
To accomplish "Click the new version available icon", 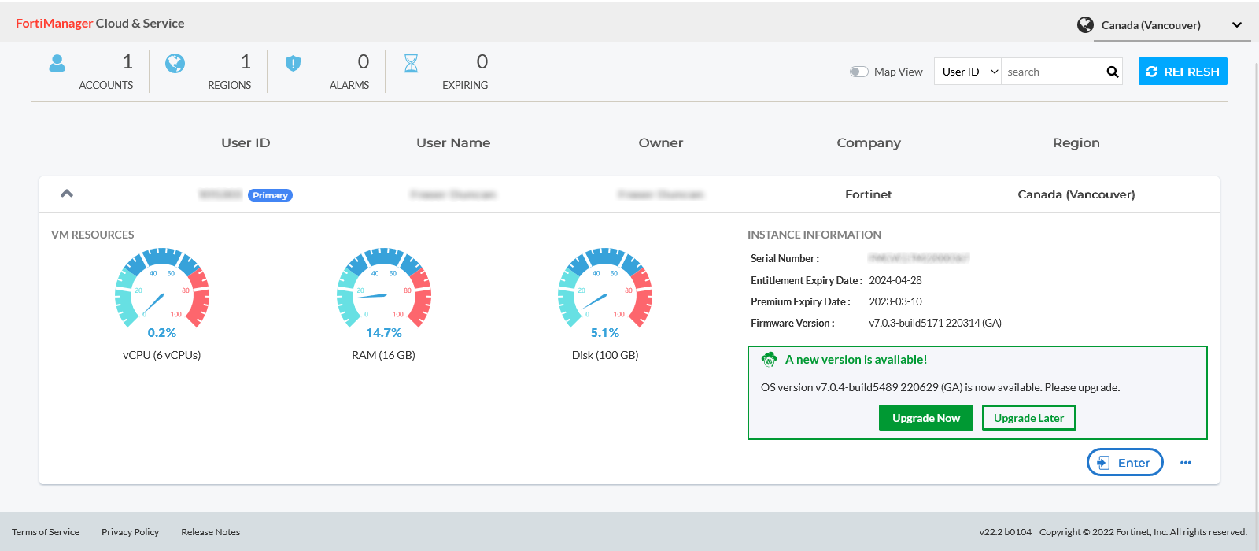I will click(769, 360).
